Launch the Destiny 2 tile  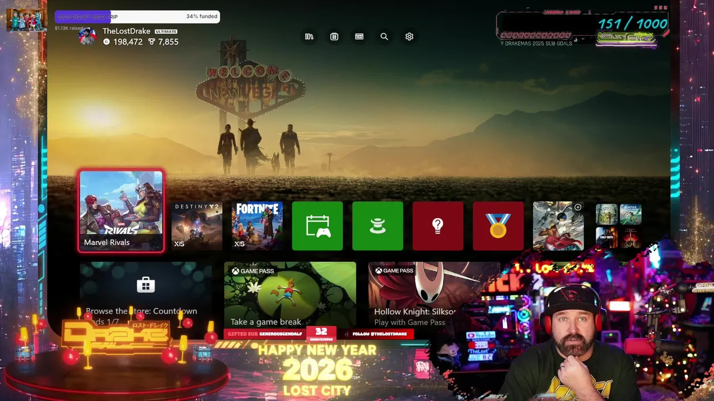tap(197, 226)
